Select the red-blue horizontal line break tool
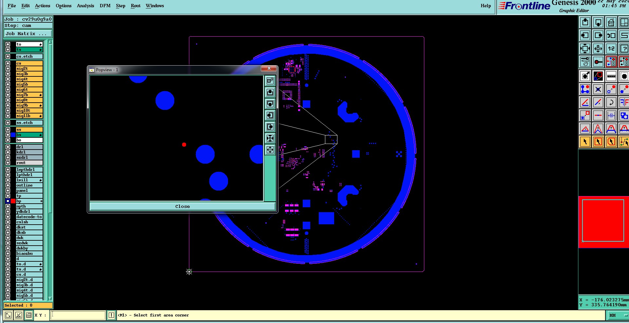This screenshot has width=629, height=323. (x=598, y=115)
